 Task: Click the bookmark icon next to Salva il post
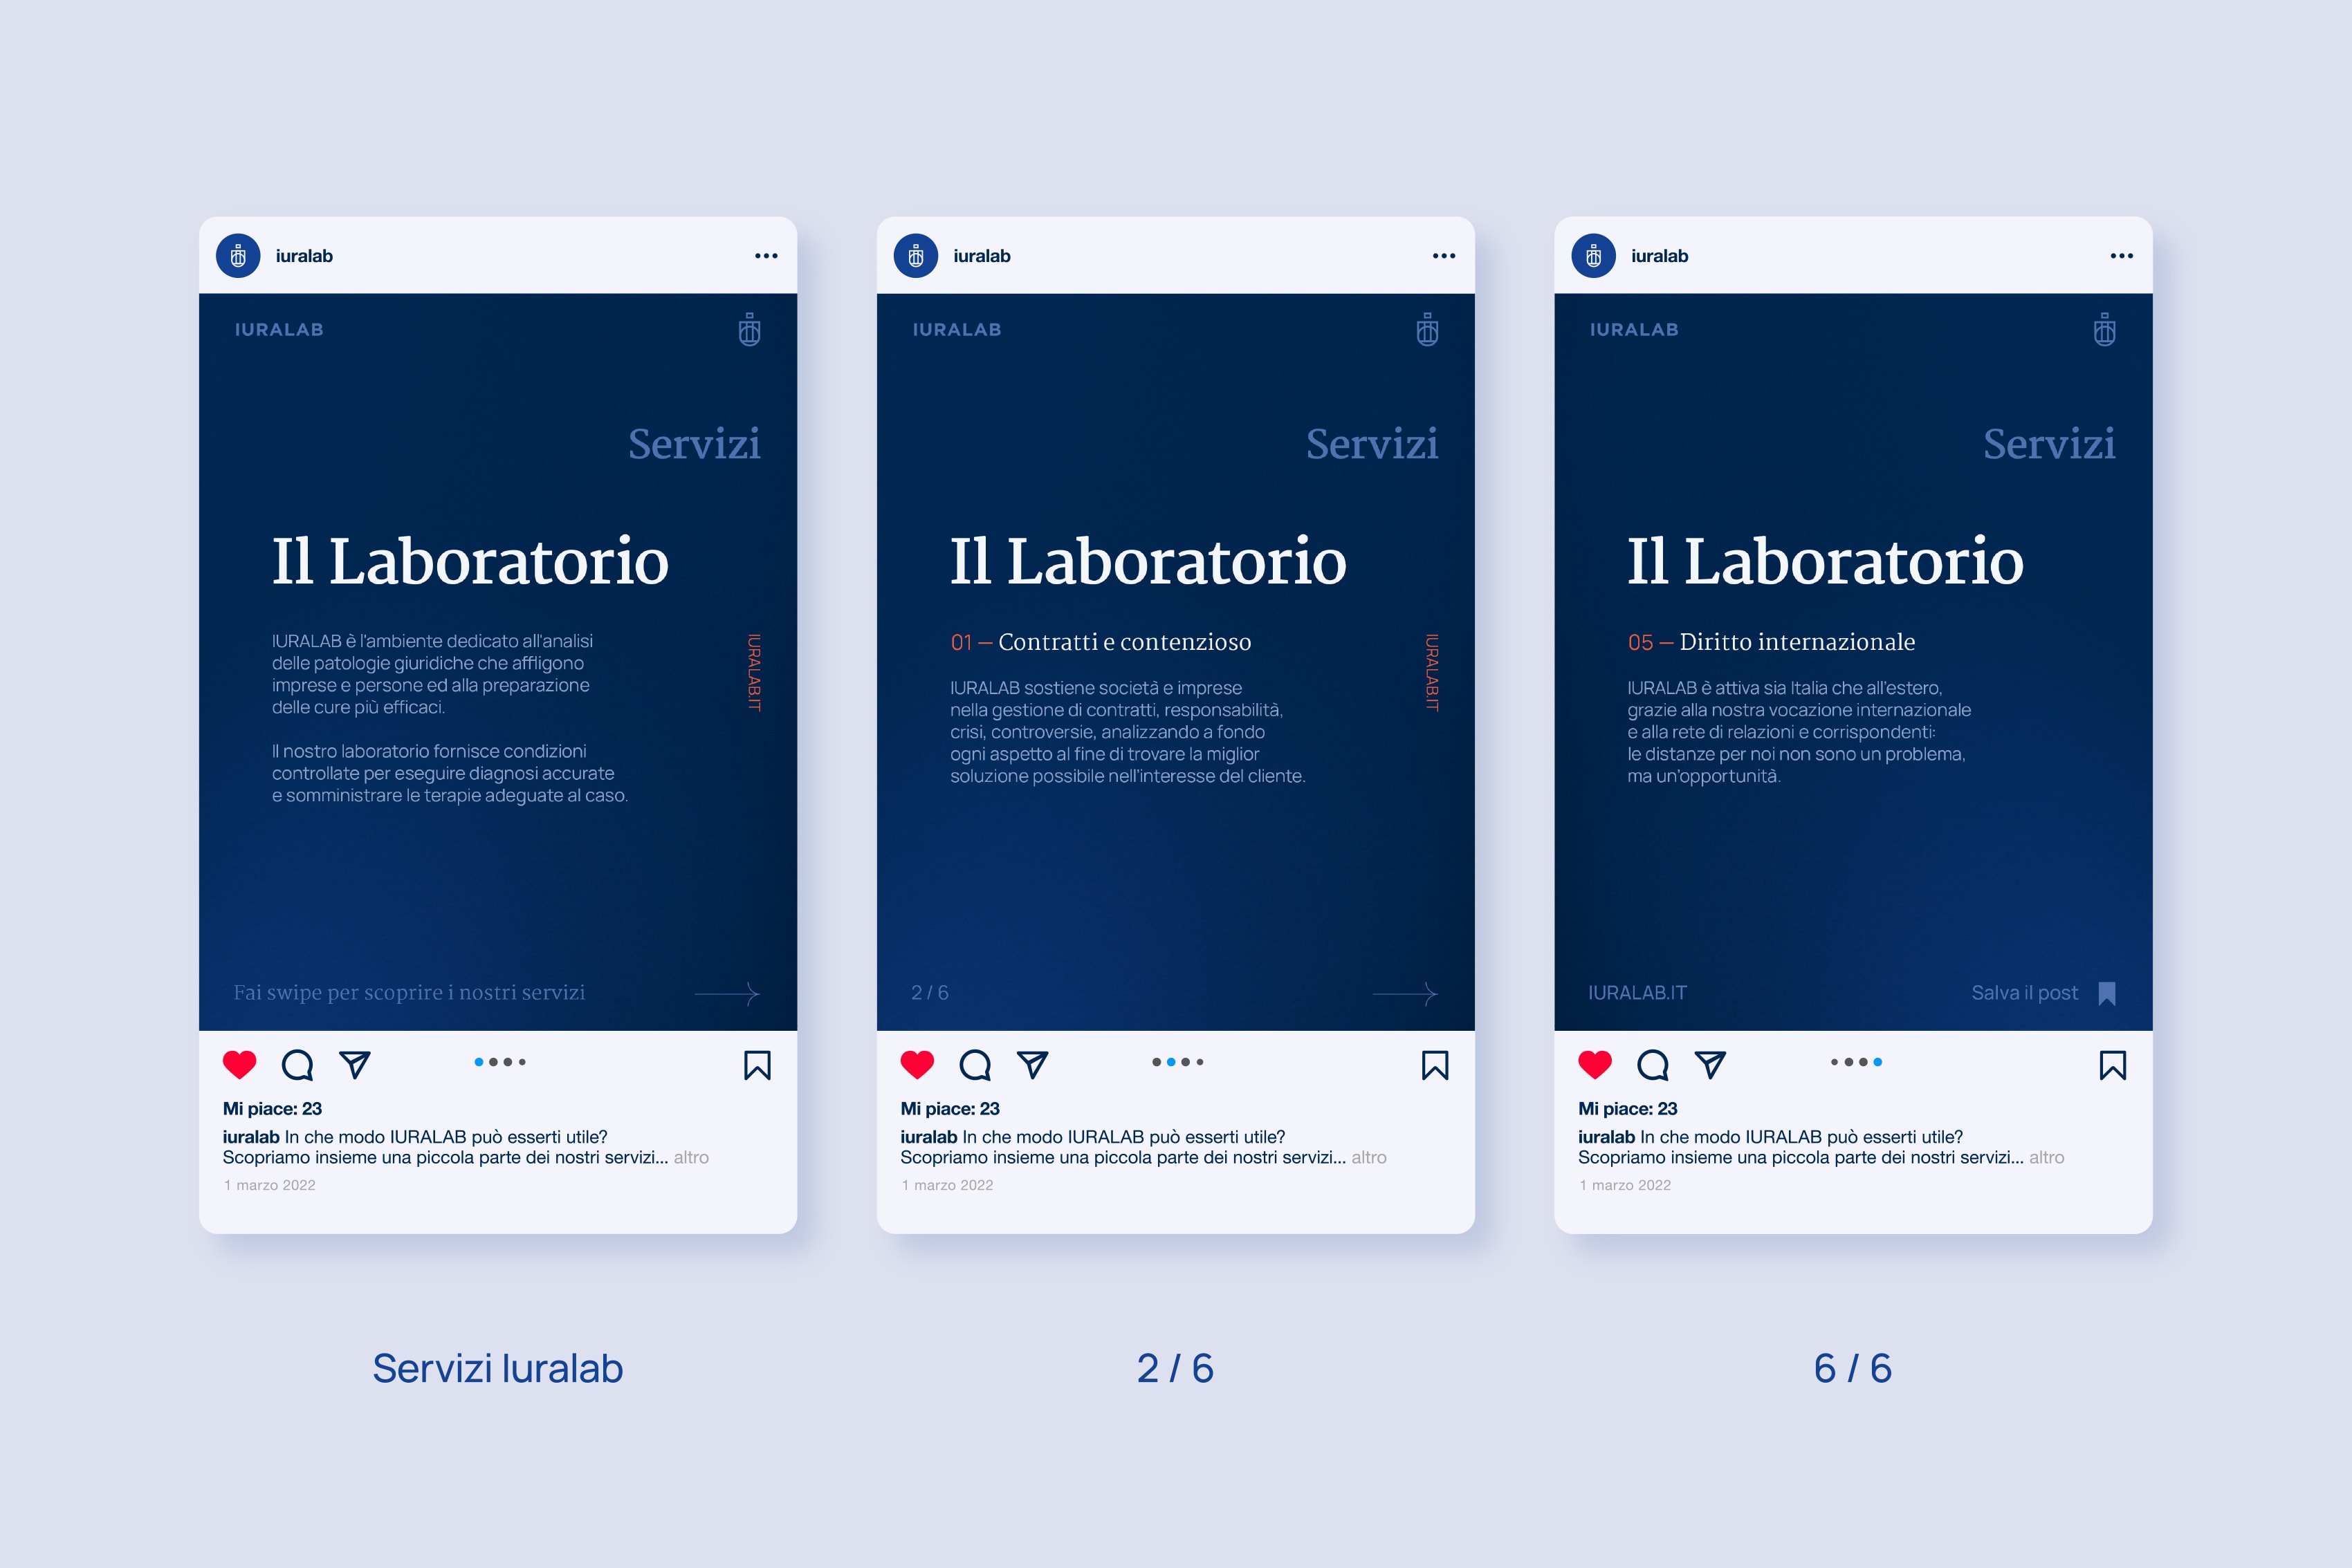coord(2107,993)
